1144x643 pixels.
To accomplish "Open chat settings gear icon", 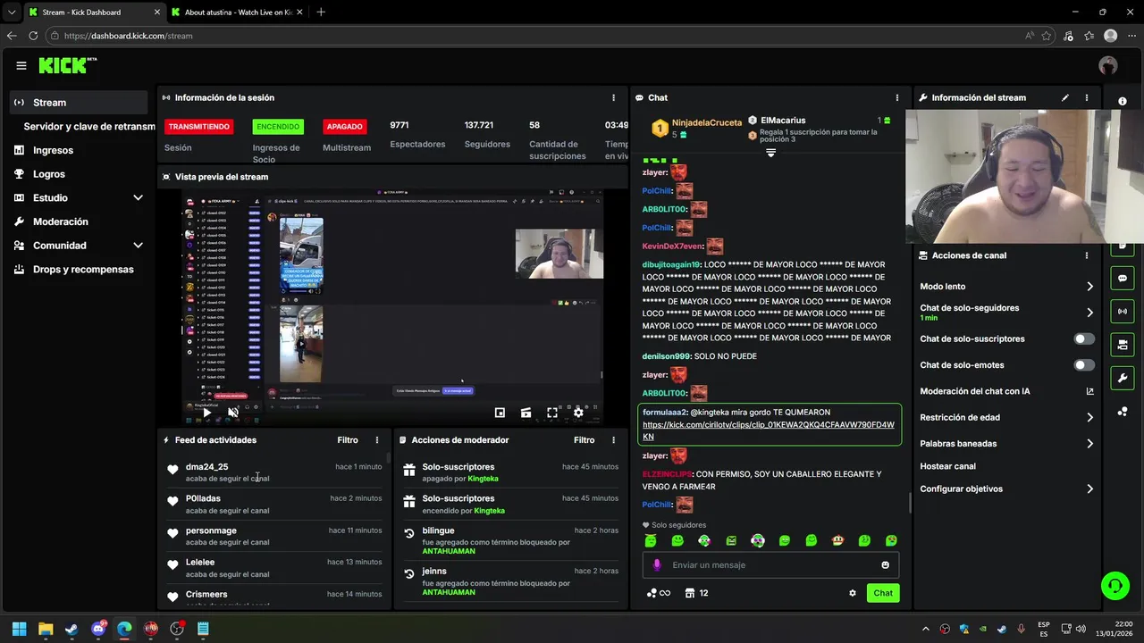I will (x=853, y=593).
